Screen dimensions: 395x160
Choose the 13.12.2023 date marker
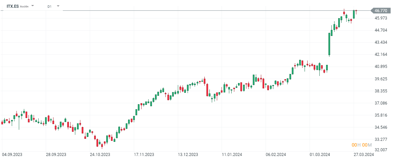pyautogui.click(x=188, y=155)
